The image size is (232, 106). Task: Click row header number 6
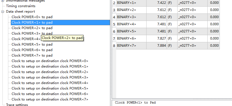click(x=114, y=31)
